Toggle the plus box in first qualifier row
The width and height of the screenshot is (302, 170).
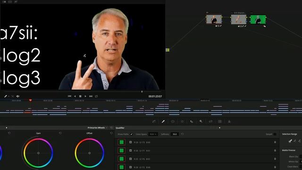point(130,142)
